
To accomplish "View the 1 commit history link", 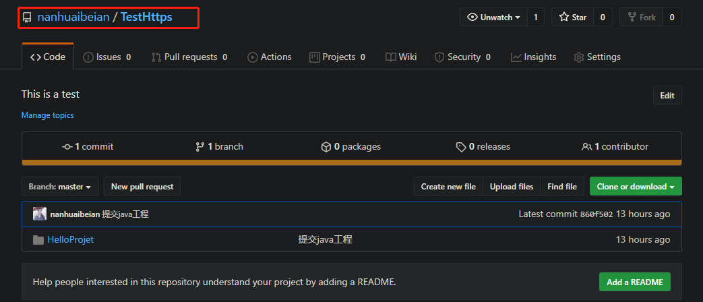I will pyautogui.click(x=88, y=146).
